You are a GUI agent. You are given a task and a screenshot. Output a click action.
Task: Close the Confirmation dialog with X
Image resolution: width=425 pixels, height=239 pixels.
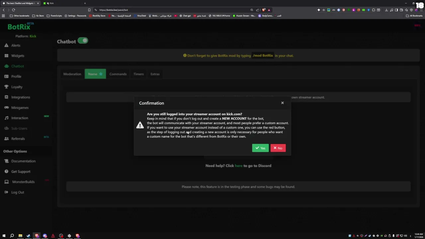click(x=283, y=103)
